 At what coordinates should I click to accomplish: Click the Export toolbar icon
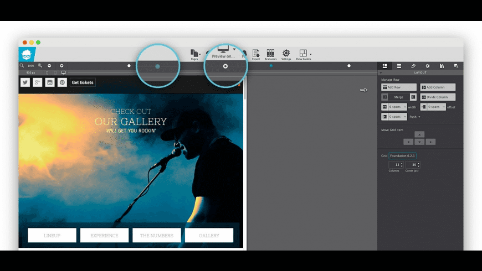[256, 54]
